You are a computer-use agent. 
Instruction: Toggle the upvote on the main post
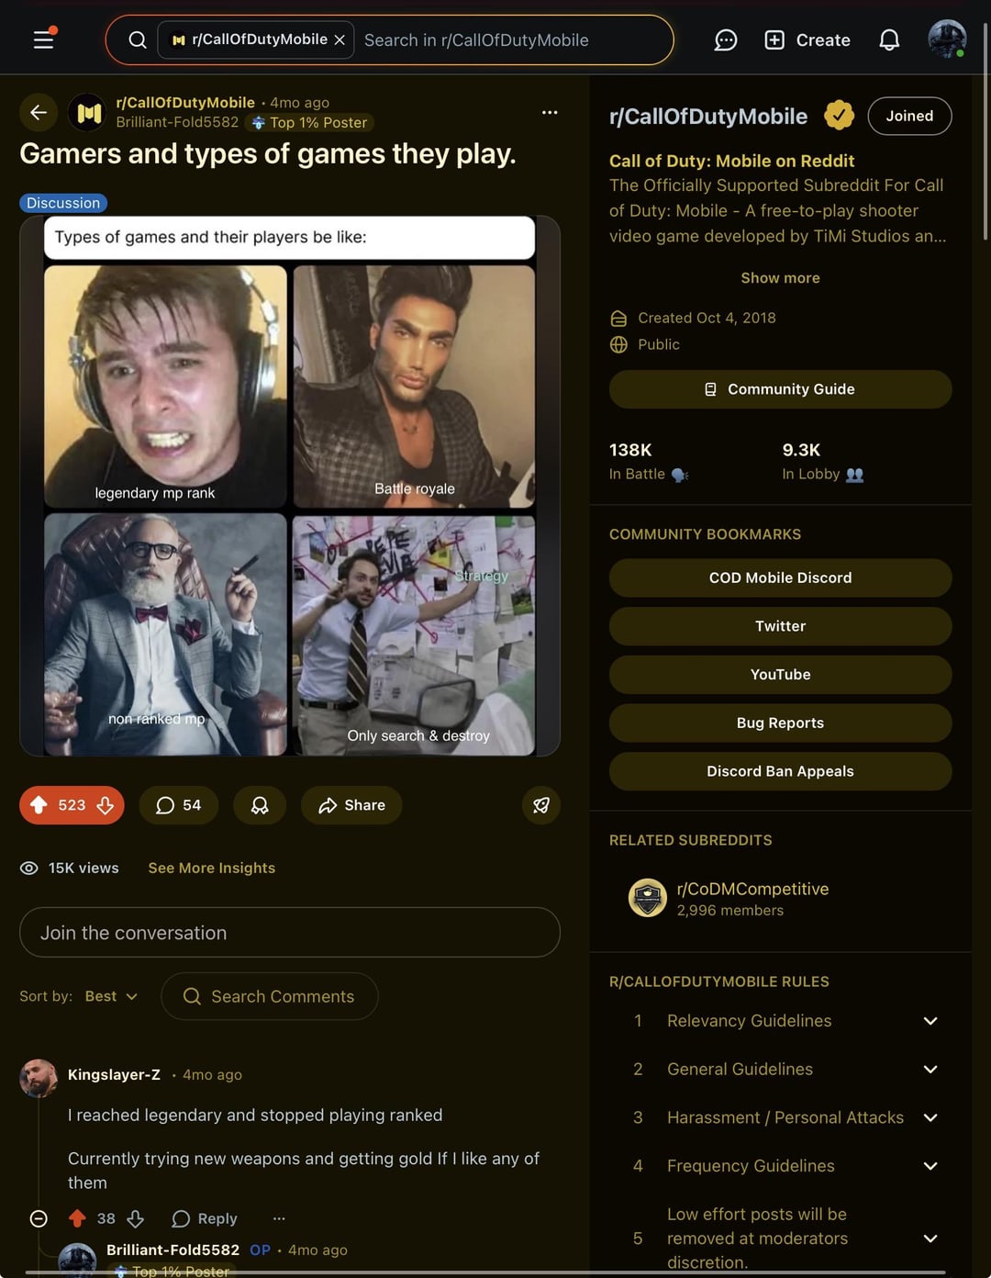[x=39, y=805]
